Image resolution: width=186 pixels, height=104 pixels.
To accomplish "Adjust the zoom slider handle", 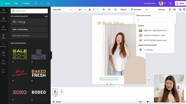I will 148,102.
